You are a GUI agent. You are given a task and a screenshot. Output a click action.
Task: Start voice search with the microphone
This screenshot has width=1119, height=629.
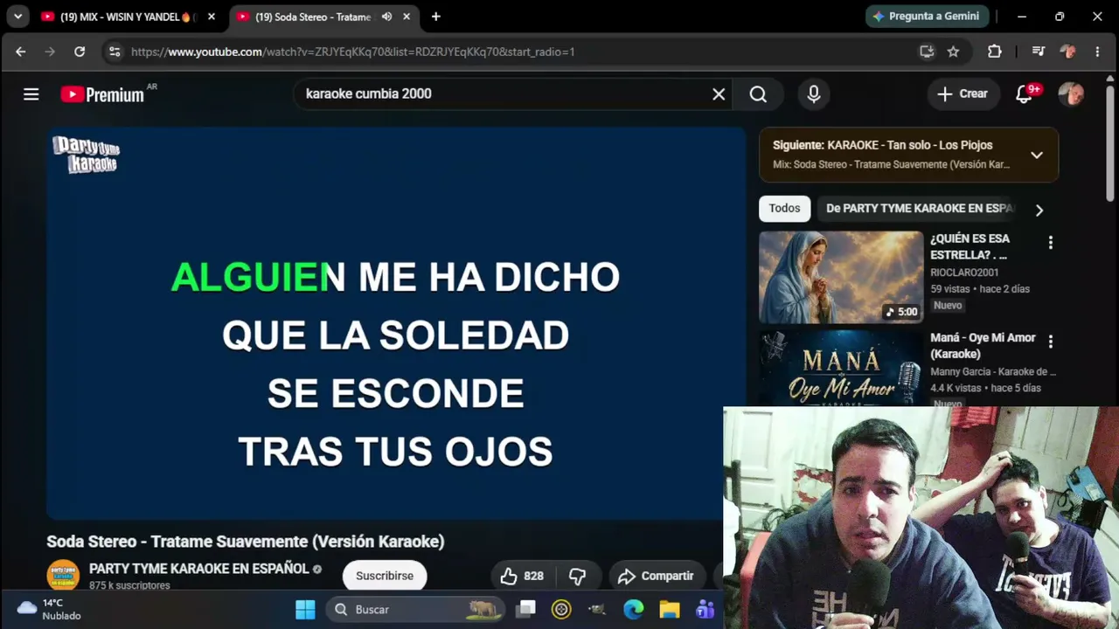[814, 94]
